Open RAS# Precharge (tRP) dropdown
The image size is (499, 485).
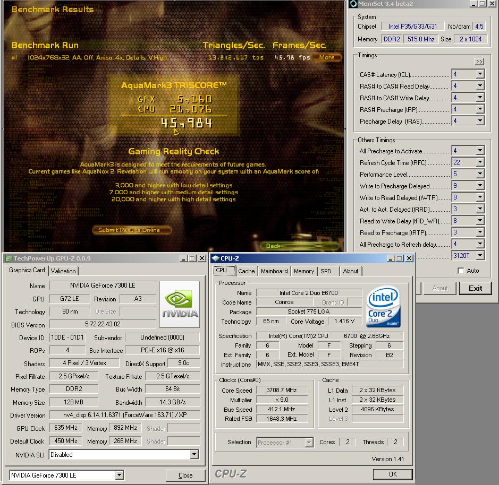click(480, 109)
